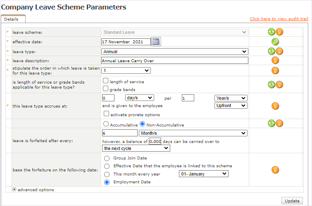Image resolution: width=312 pixels, height=206 pixels.
Task: Open the Upfront employee allocation dropdown
Action: 231,106
